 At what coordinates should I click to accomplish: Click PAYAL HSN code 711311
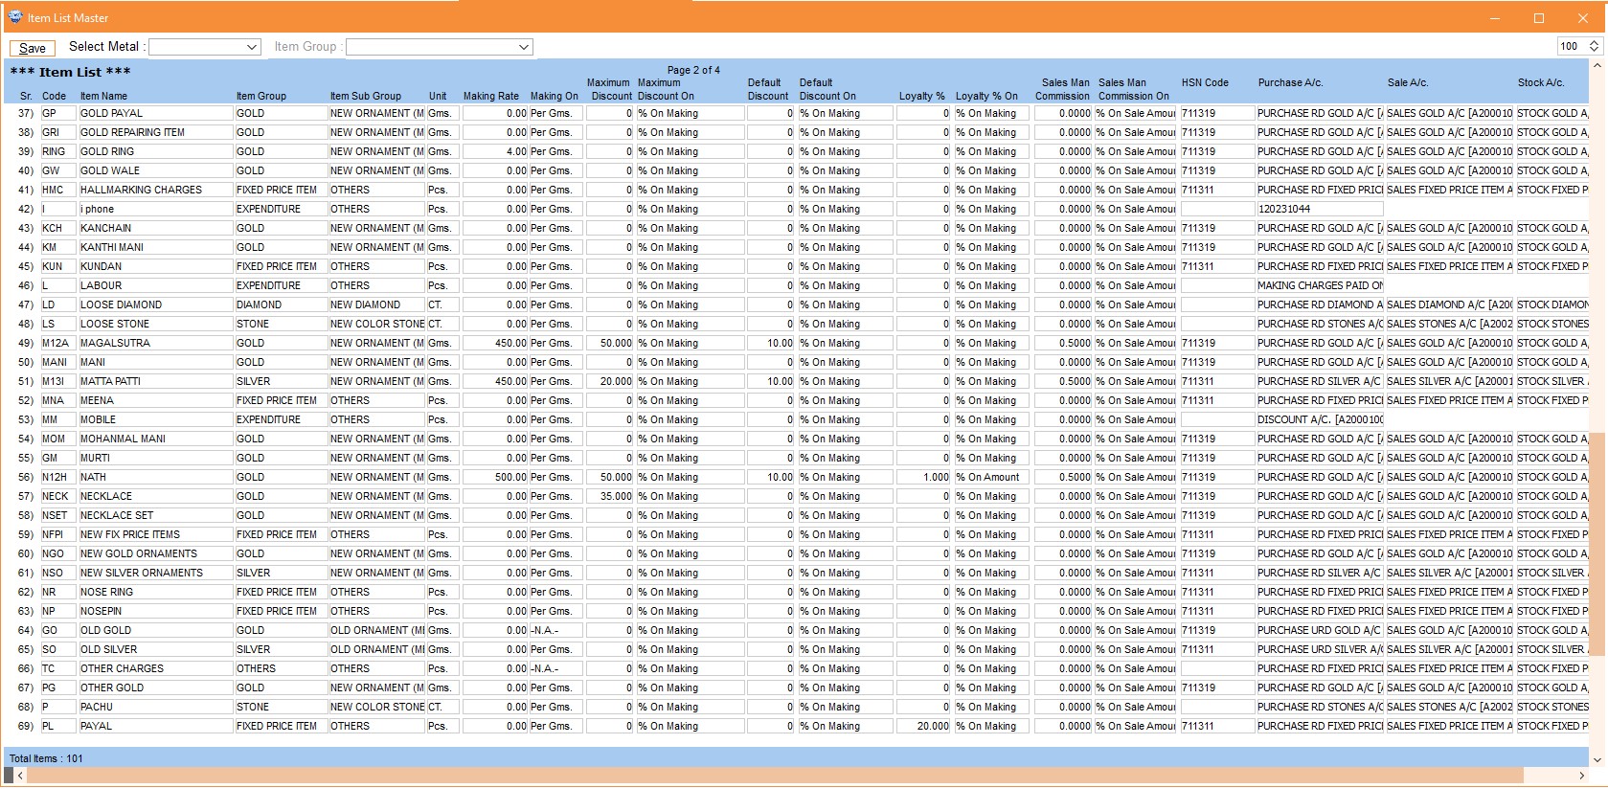coord(1216,726)
